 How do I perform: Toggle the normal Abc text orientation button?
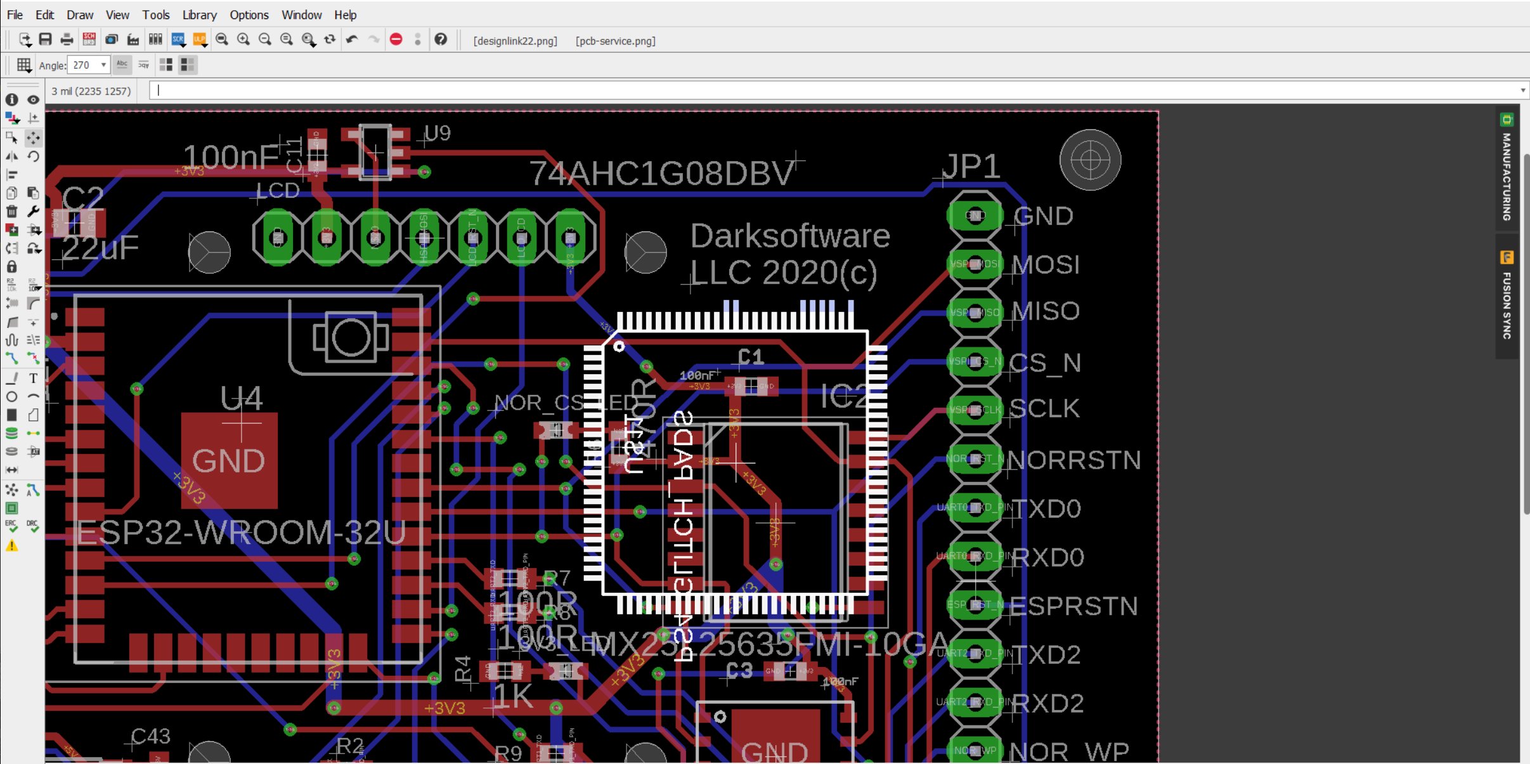[x=122, y=65]
